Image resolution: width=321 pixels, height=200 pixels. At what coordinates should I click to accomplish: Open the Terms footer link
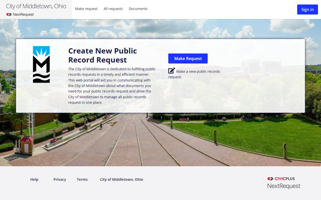[82, 179]
